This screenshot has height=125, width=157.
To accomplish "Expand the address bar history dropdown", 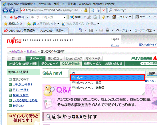I will [x=81, y=10].
